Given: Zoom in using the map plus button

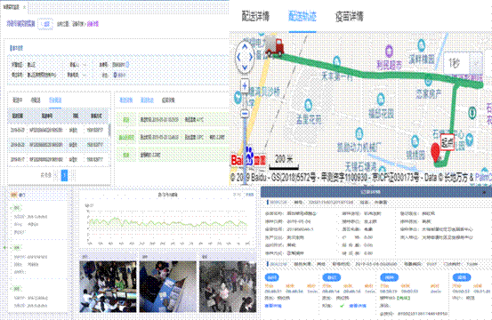Looking at the screenshot, I should [x=245, y=85].
